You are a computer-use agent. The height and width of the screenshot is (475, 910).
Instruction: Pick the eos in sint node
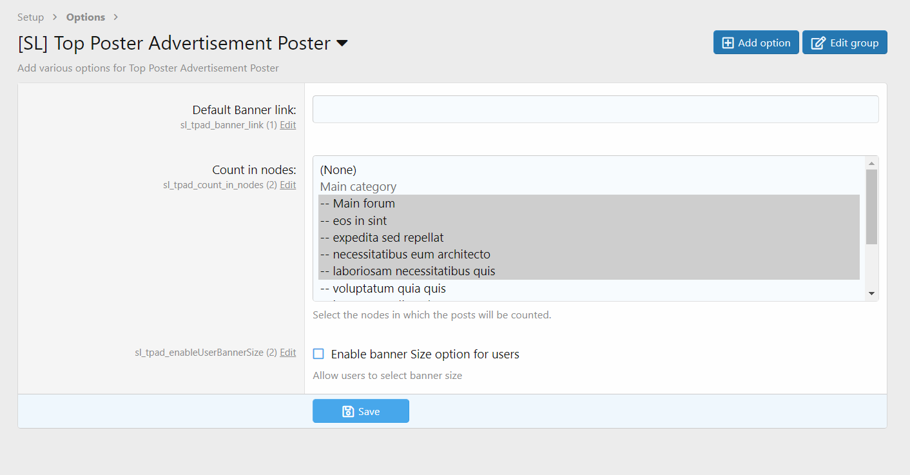click(360, 220)
